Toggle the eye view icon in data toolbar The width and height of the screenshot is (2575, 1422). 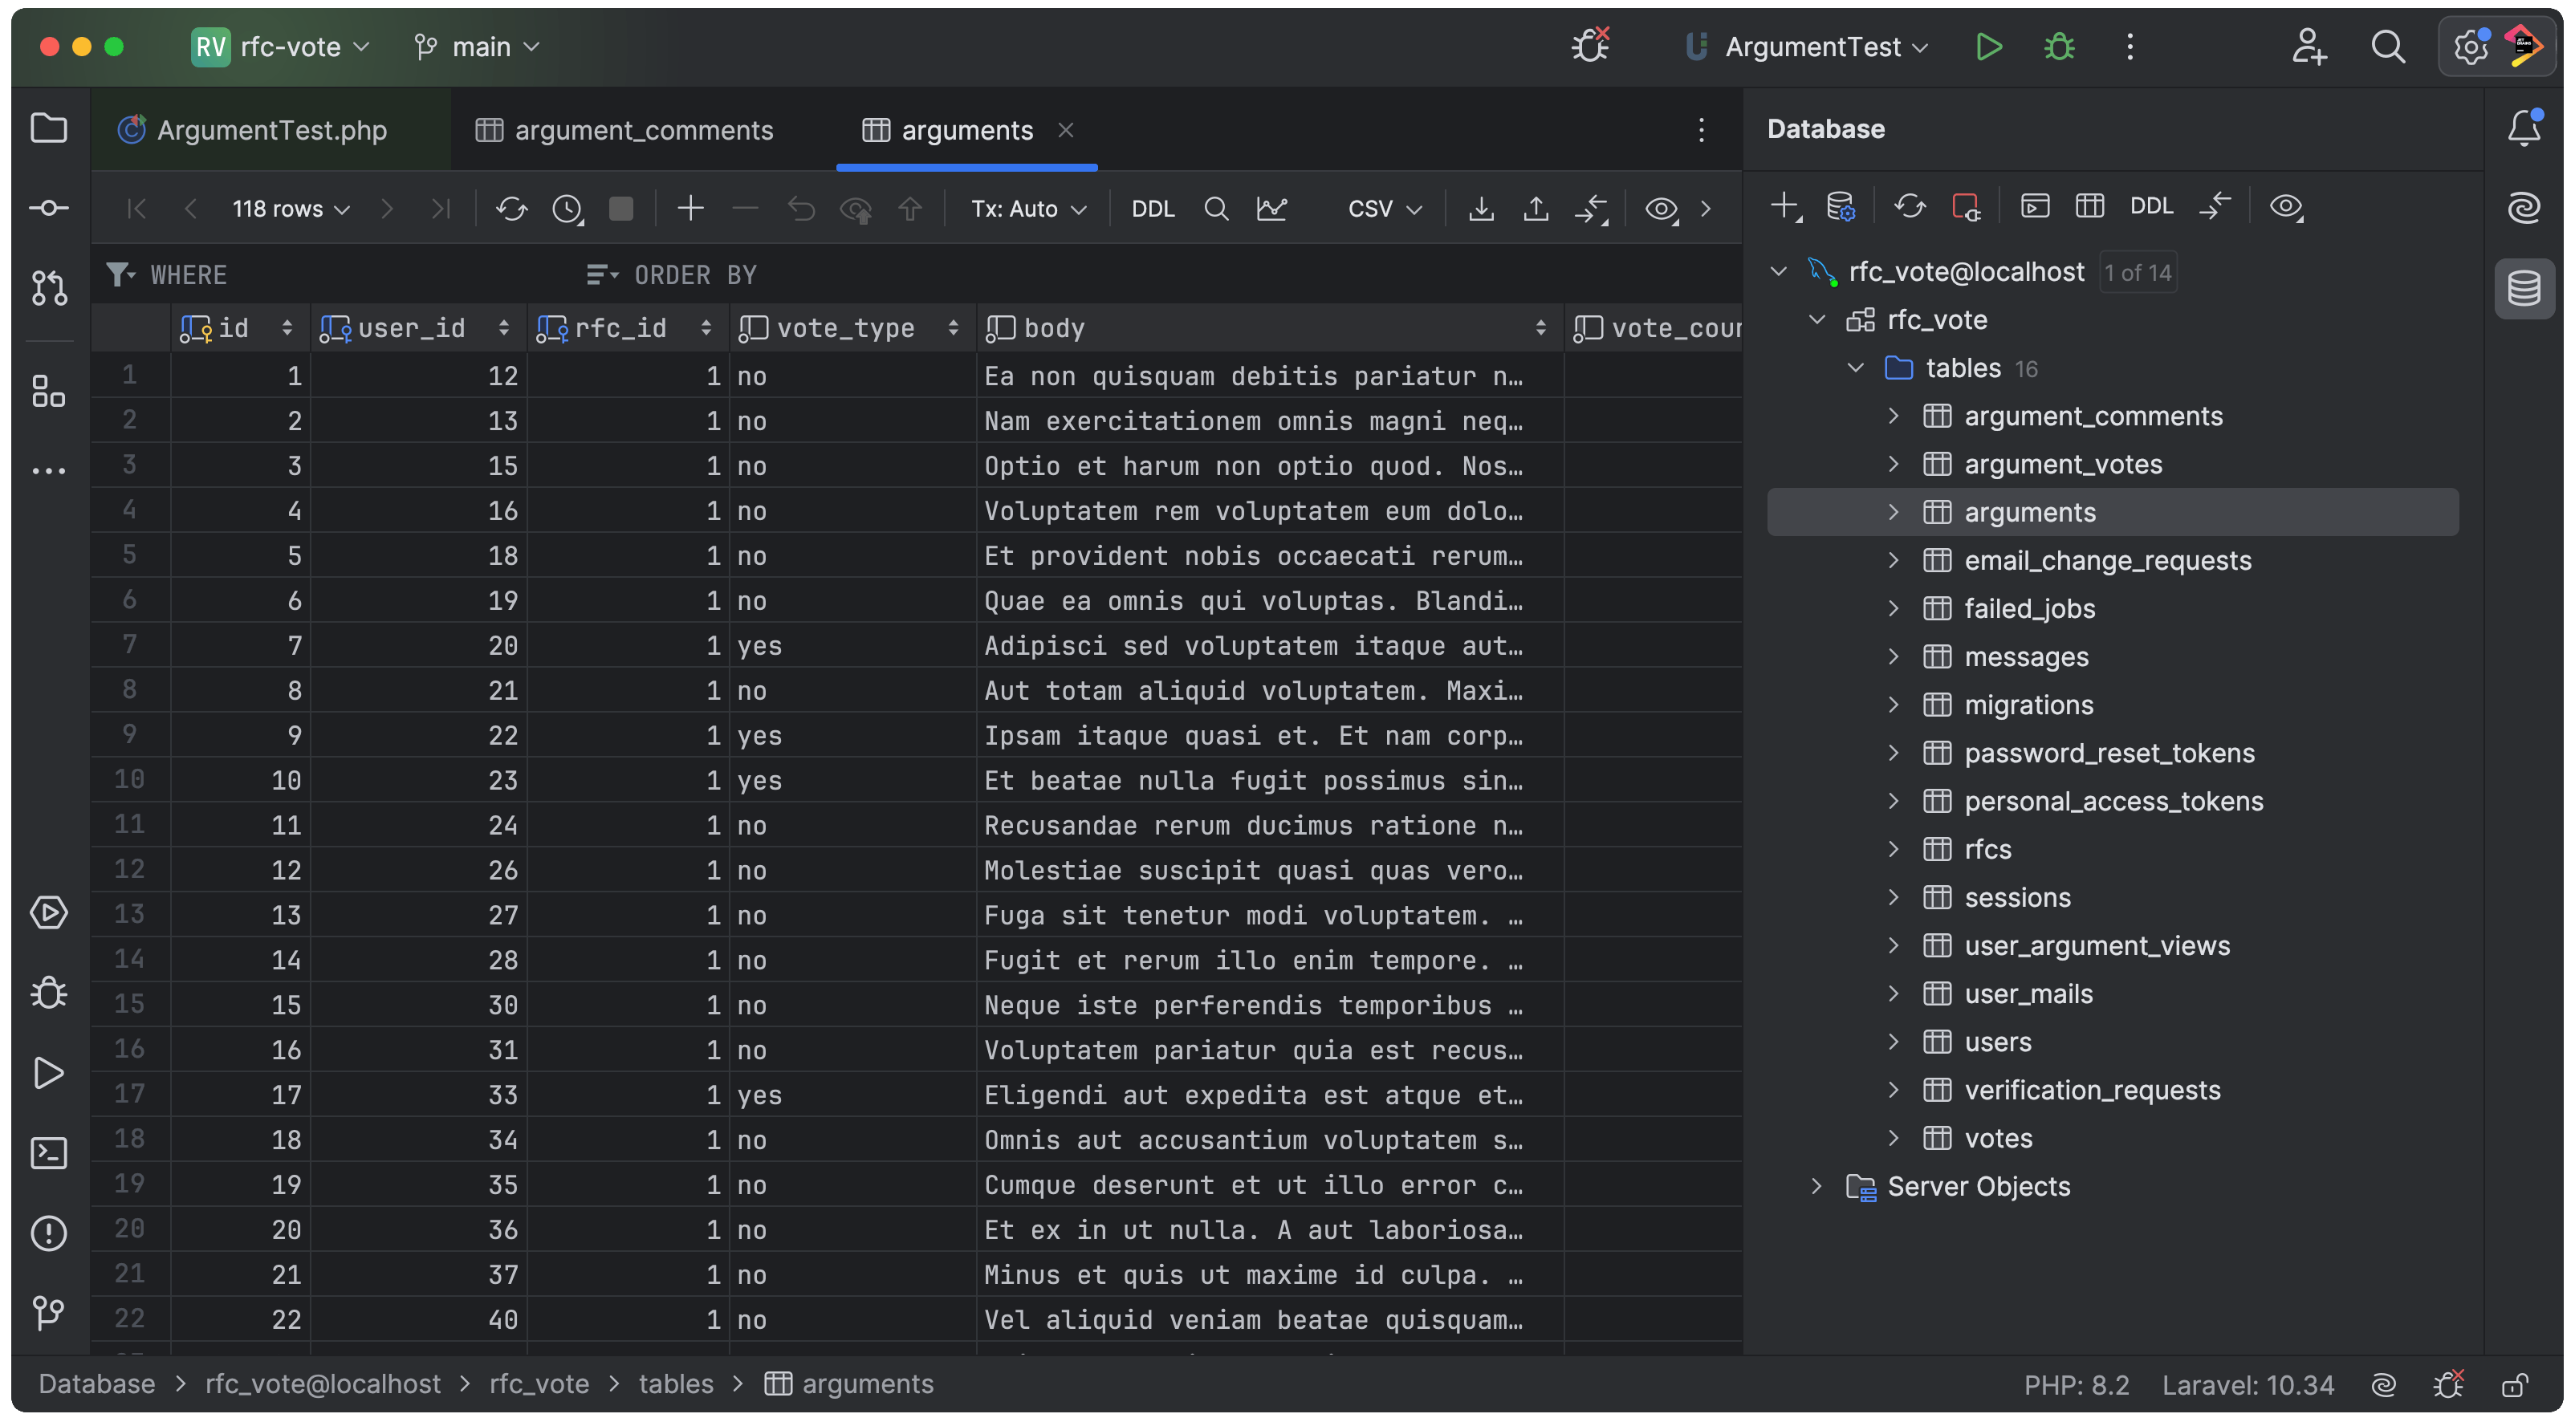pos(1661,208)
